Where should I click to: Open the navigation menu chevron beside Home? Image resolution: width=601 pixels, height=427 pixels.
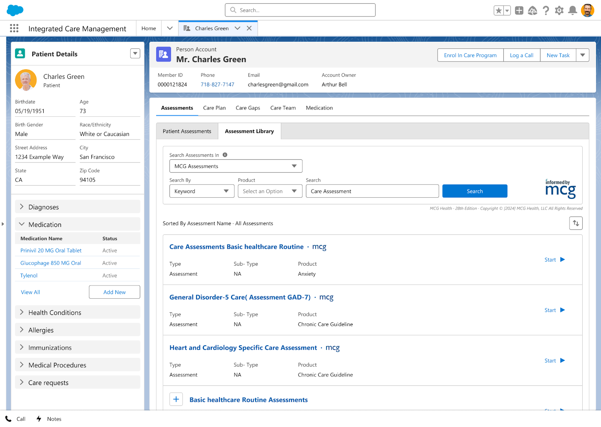[x=170, y=28]
